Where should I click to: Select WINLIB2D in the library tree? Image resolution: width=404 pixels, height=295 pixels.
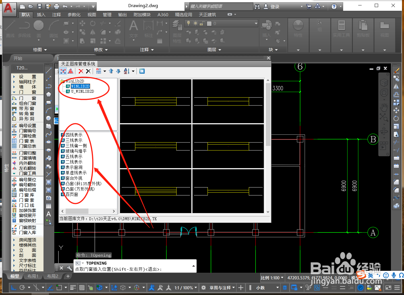click(x=80, y=86)
